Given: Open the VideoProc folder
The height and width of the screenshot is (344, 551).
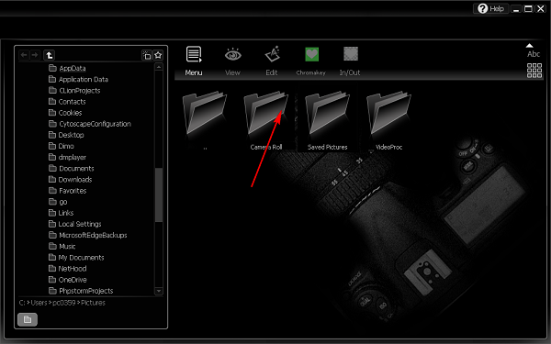Looking at the screenshot, I should [x=388, y=120].
